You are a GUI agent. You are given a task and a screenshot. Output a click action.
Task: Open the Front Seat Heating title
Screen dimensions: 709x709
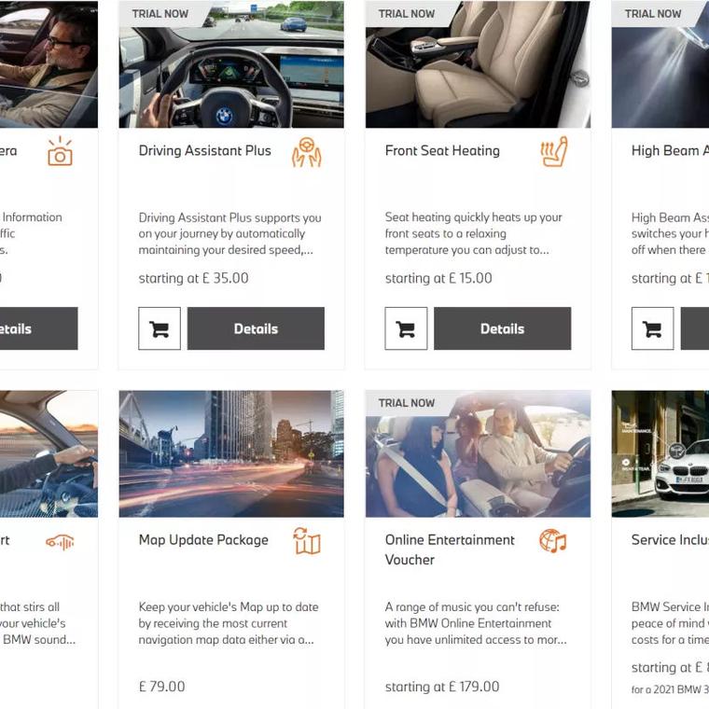[442, 150]
